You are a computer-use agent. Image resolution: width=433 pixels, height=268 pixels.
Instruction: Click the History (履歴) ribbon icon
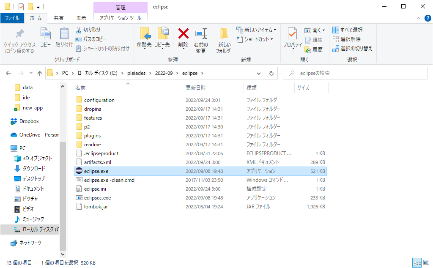[x=308, y=50]
